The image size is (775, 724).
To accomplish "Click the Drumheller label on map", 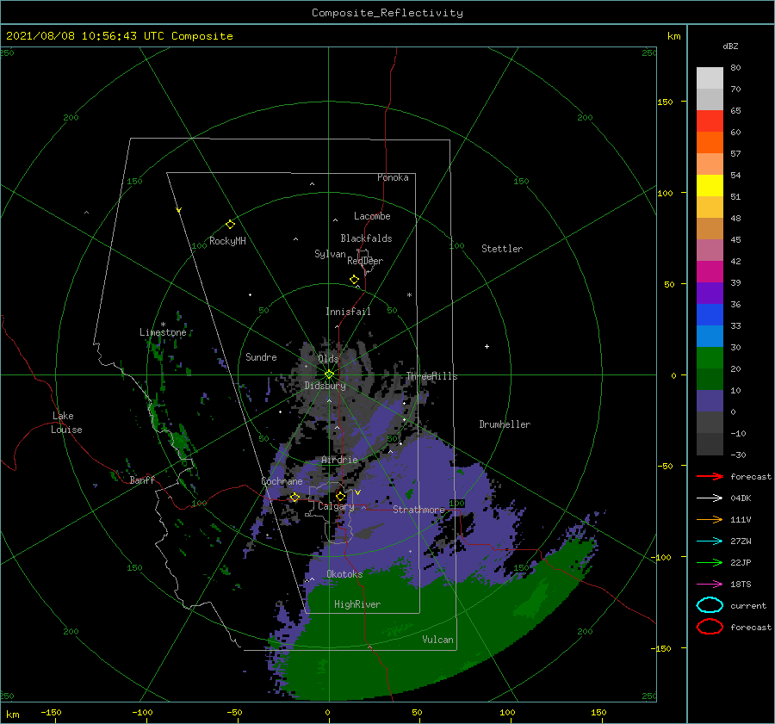I will [x=505, y=424].
